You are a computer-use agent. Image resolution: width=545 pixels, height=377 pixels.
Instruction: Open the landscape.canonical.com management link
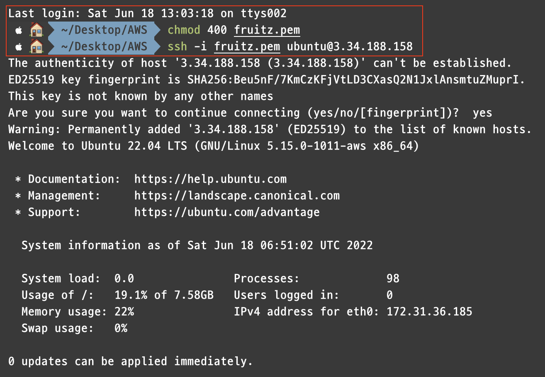237,196
